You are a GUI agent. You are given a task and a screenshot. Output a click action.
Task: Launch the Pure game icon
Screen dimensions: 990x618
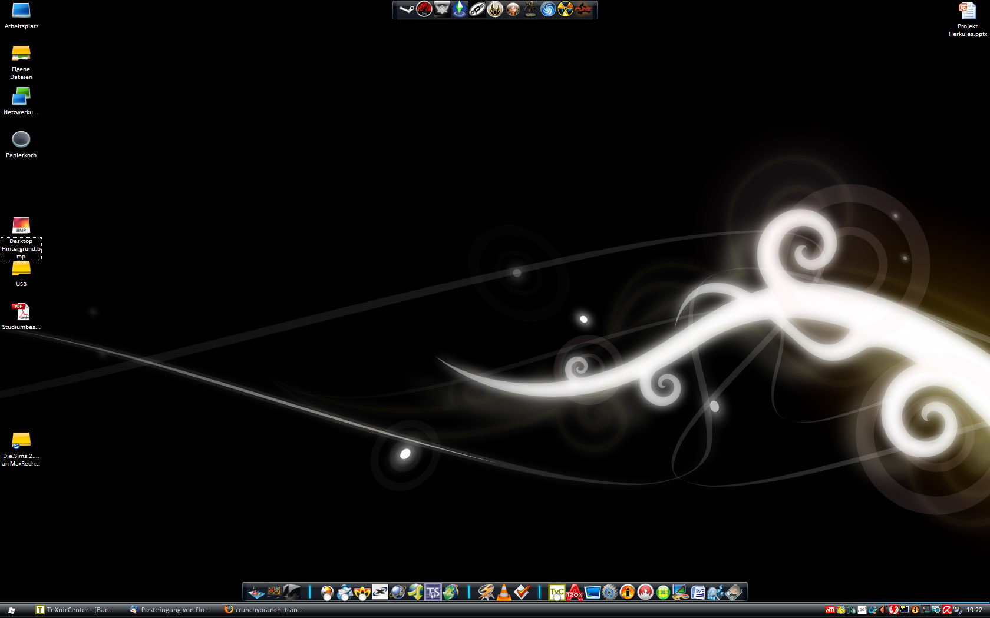tap(583, 9)
